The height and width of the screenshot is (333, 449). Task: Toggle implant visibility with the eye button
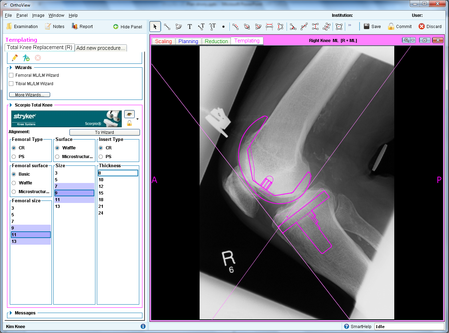coord(129,114)
